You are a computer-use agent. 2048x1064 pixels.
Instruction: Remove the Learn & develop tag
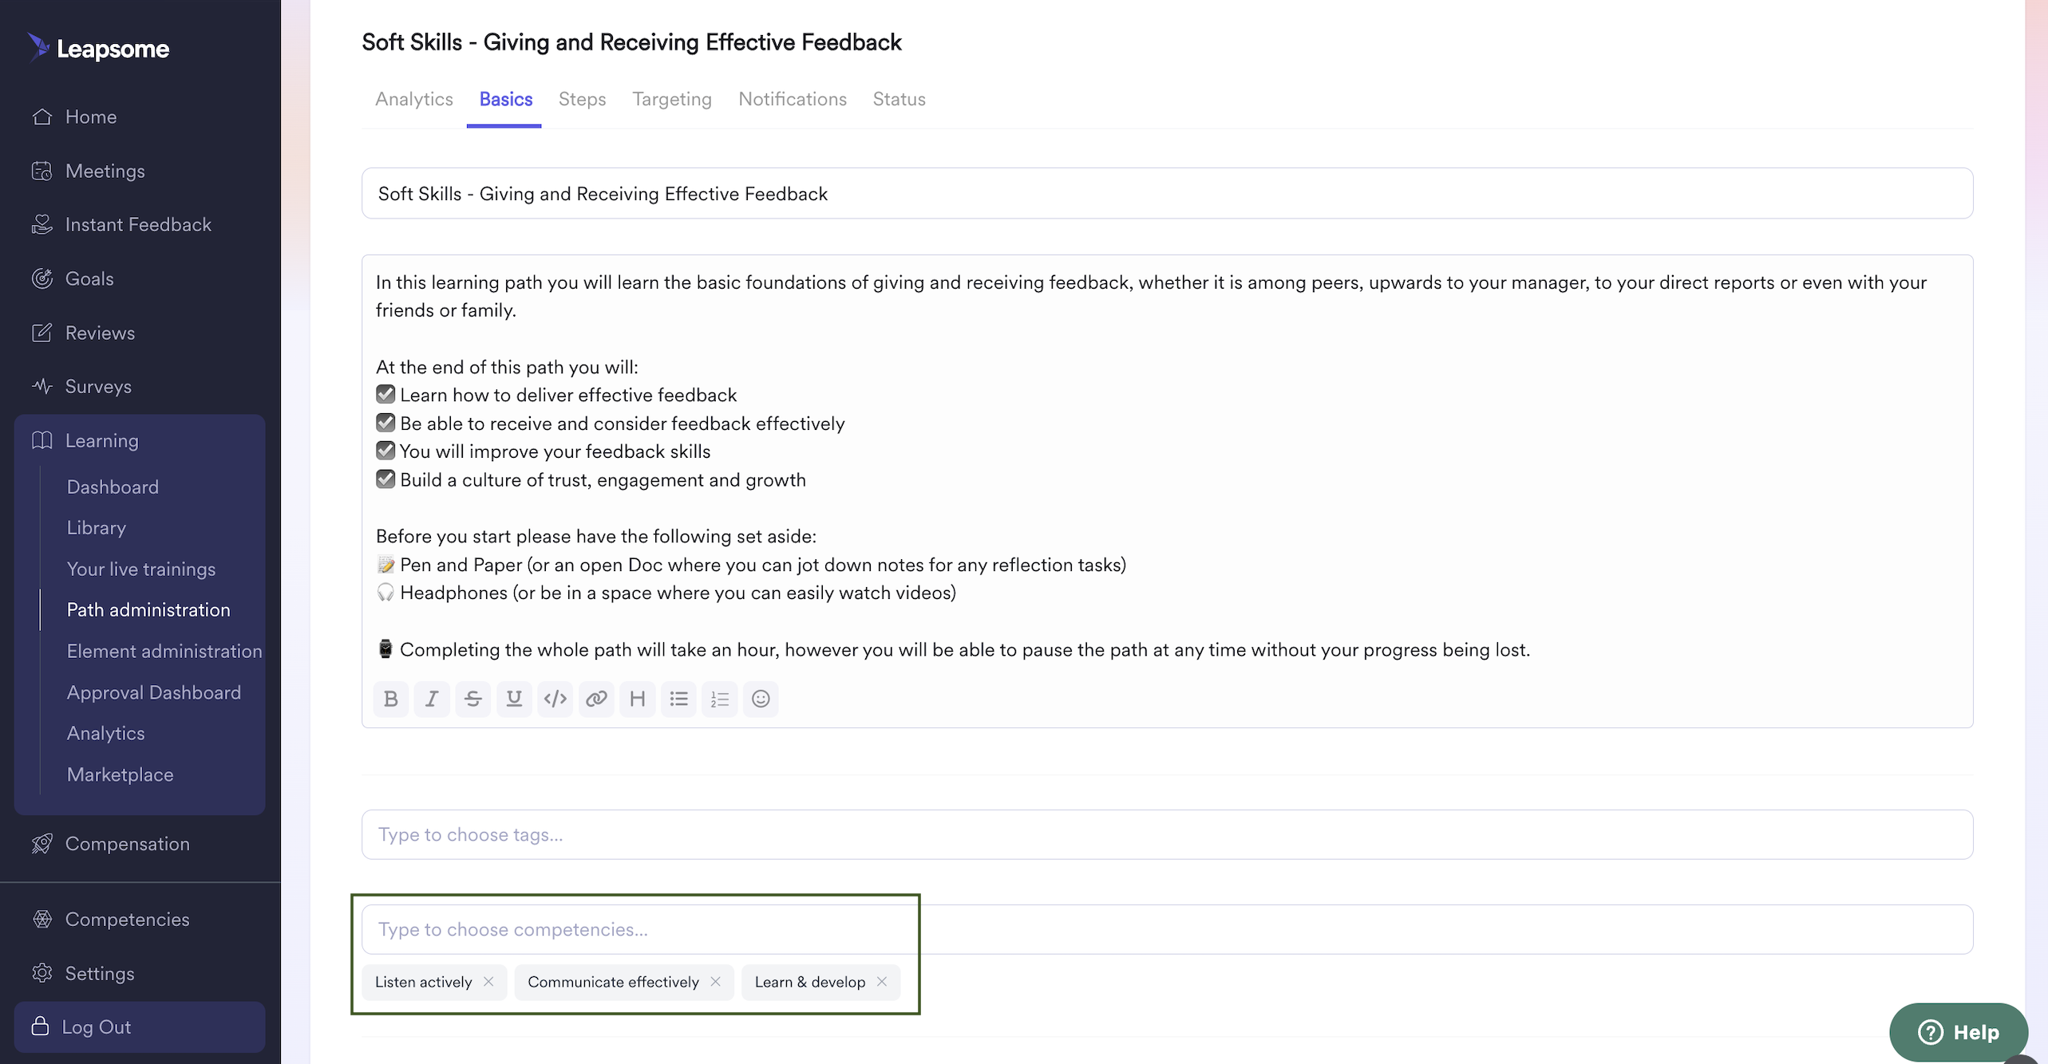[881, 982]
